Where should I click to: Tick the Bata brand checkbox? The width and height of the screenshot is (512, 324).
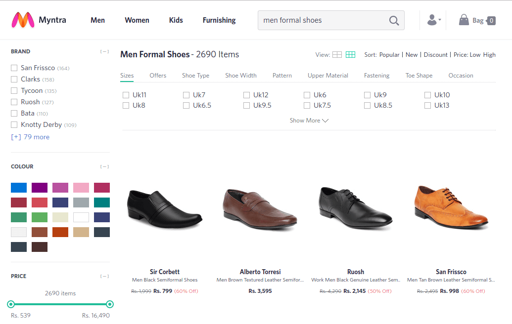tap(14, 114)
